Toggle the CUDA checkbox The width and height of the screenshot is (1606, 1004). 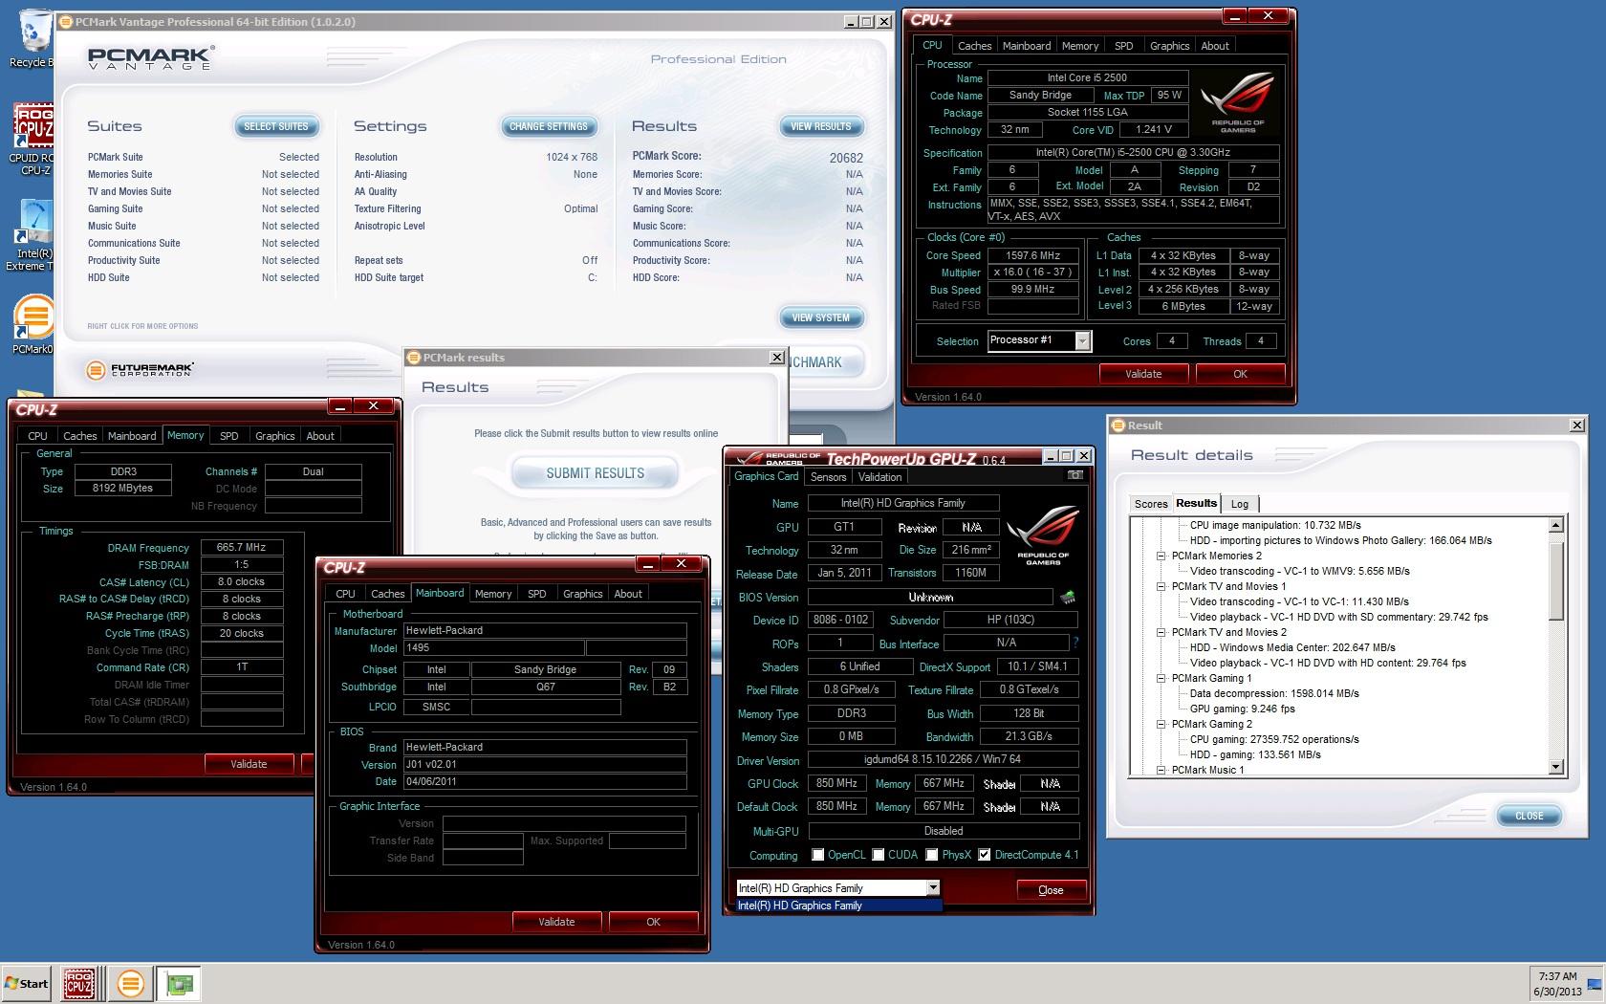(878, 855)
